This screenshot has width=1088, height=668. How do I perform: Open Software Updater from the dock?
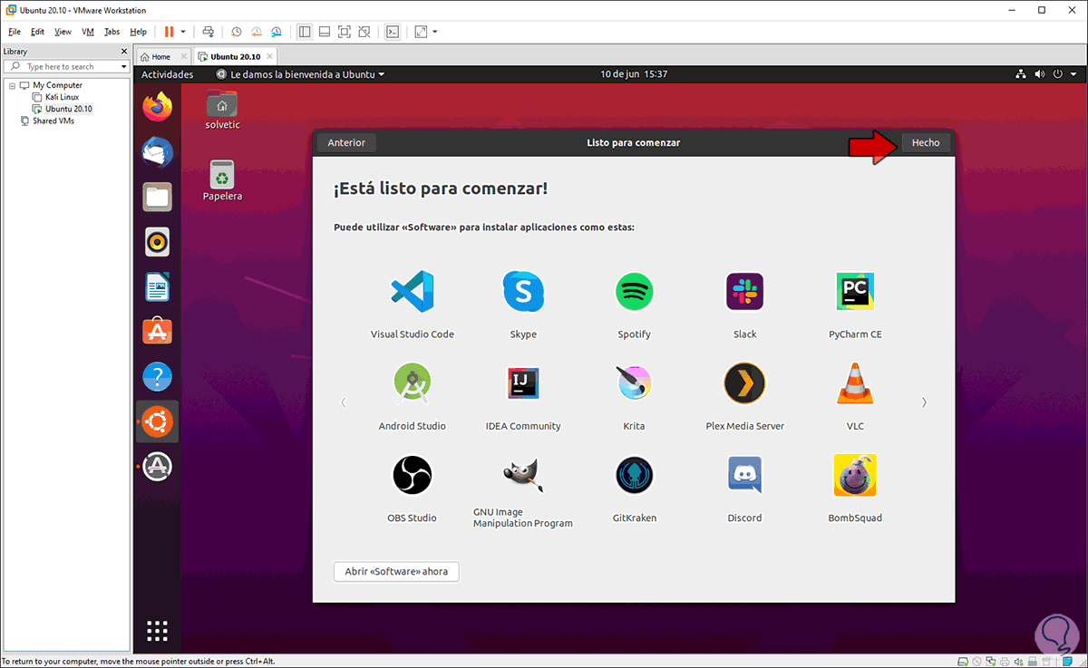click(x=158, y=467)
